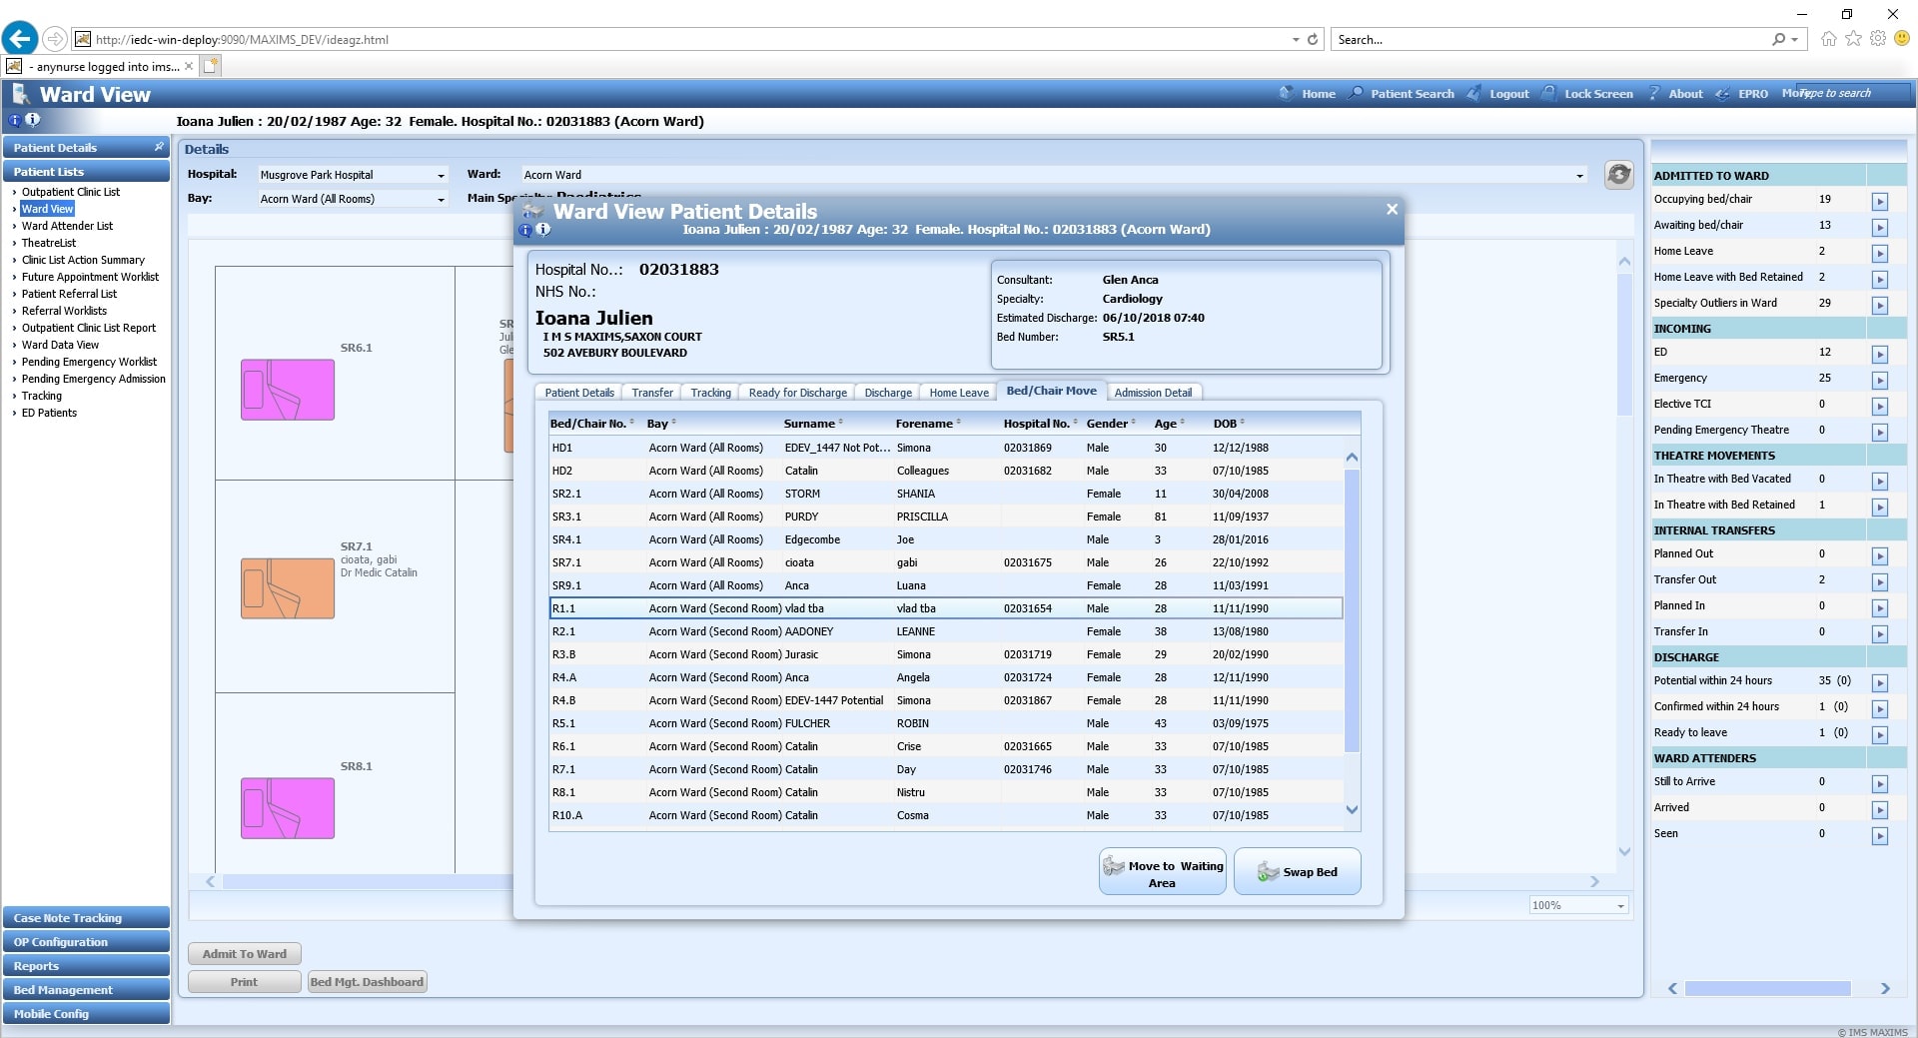This screenshot has width=1918, height=1038.
Task: Open Seen ward attenders arrow
Action: (1879, 836)
